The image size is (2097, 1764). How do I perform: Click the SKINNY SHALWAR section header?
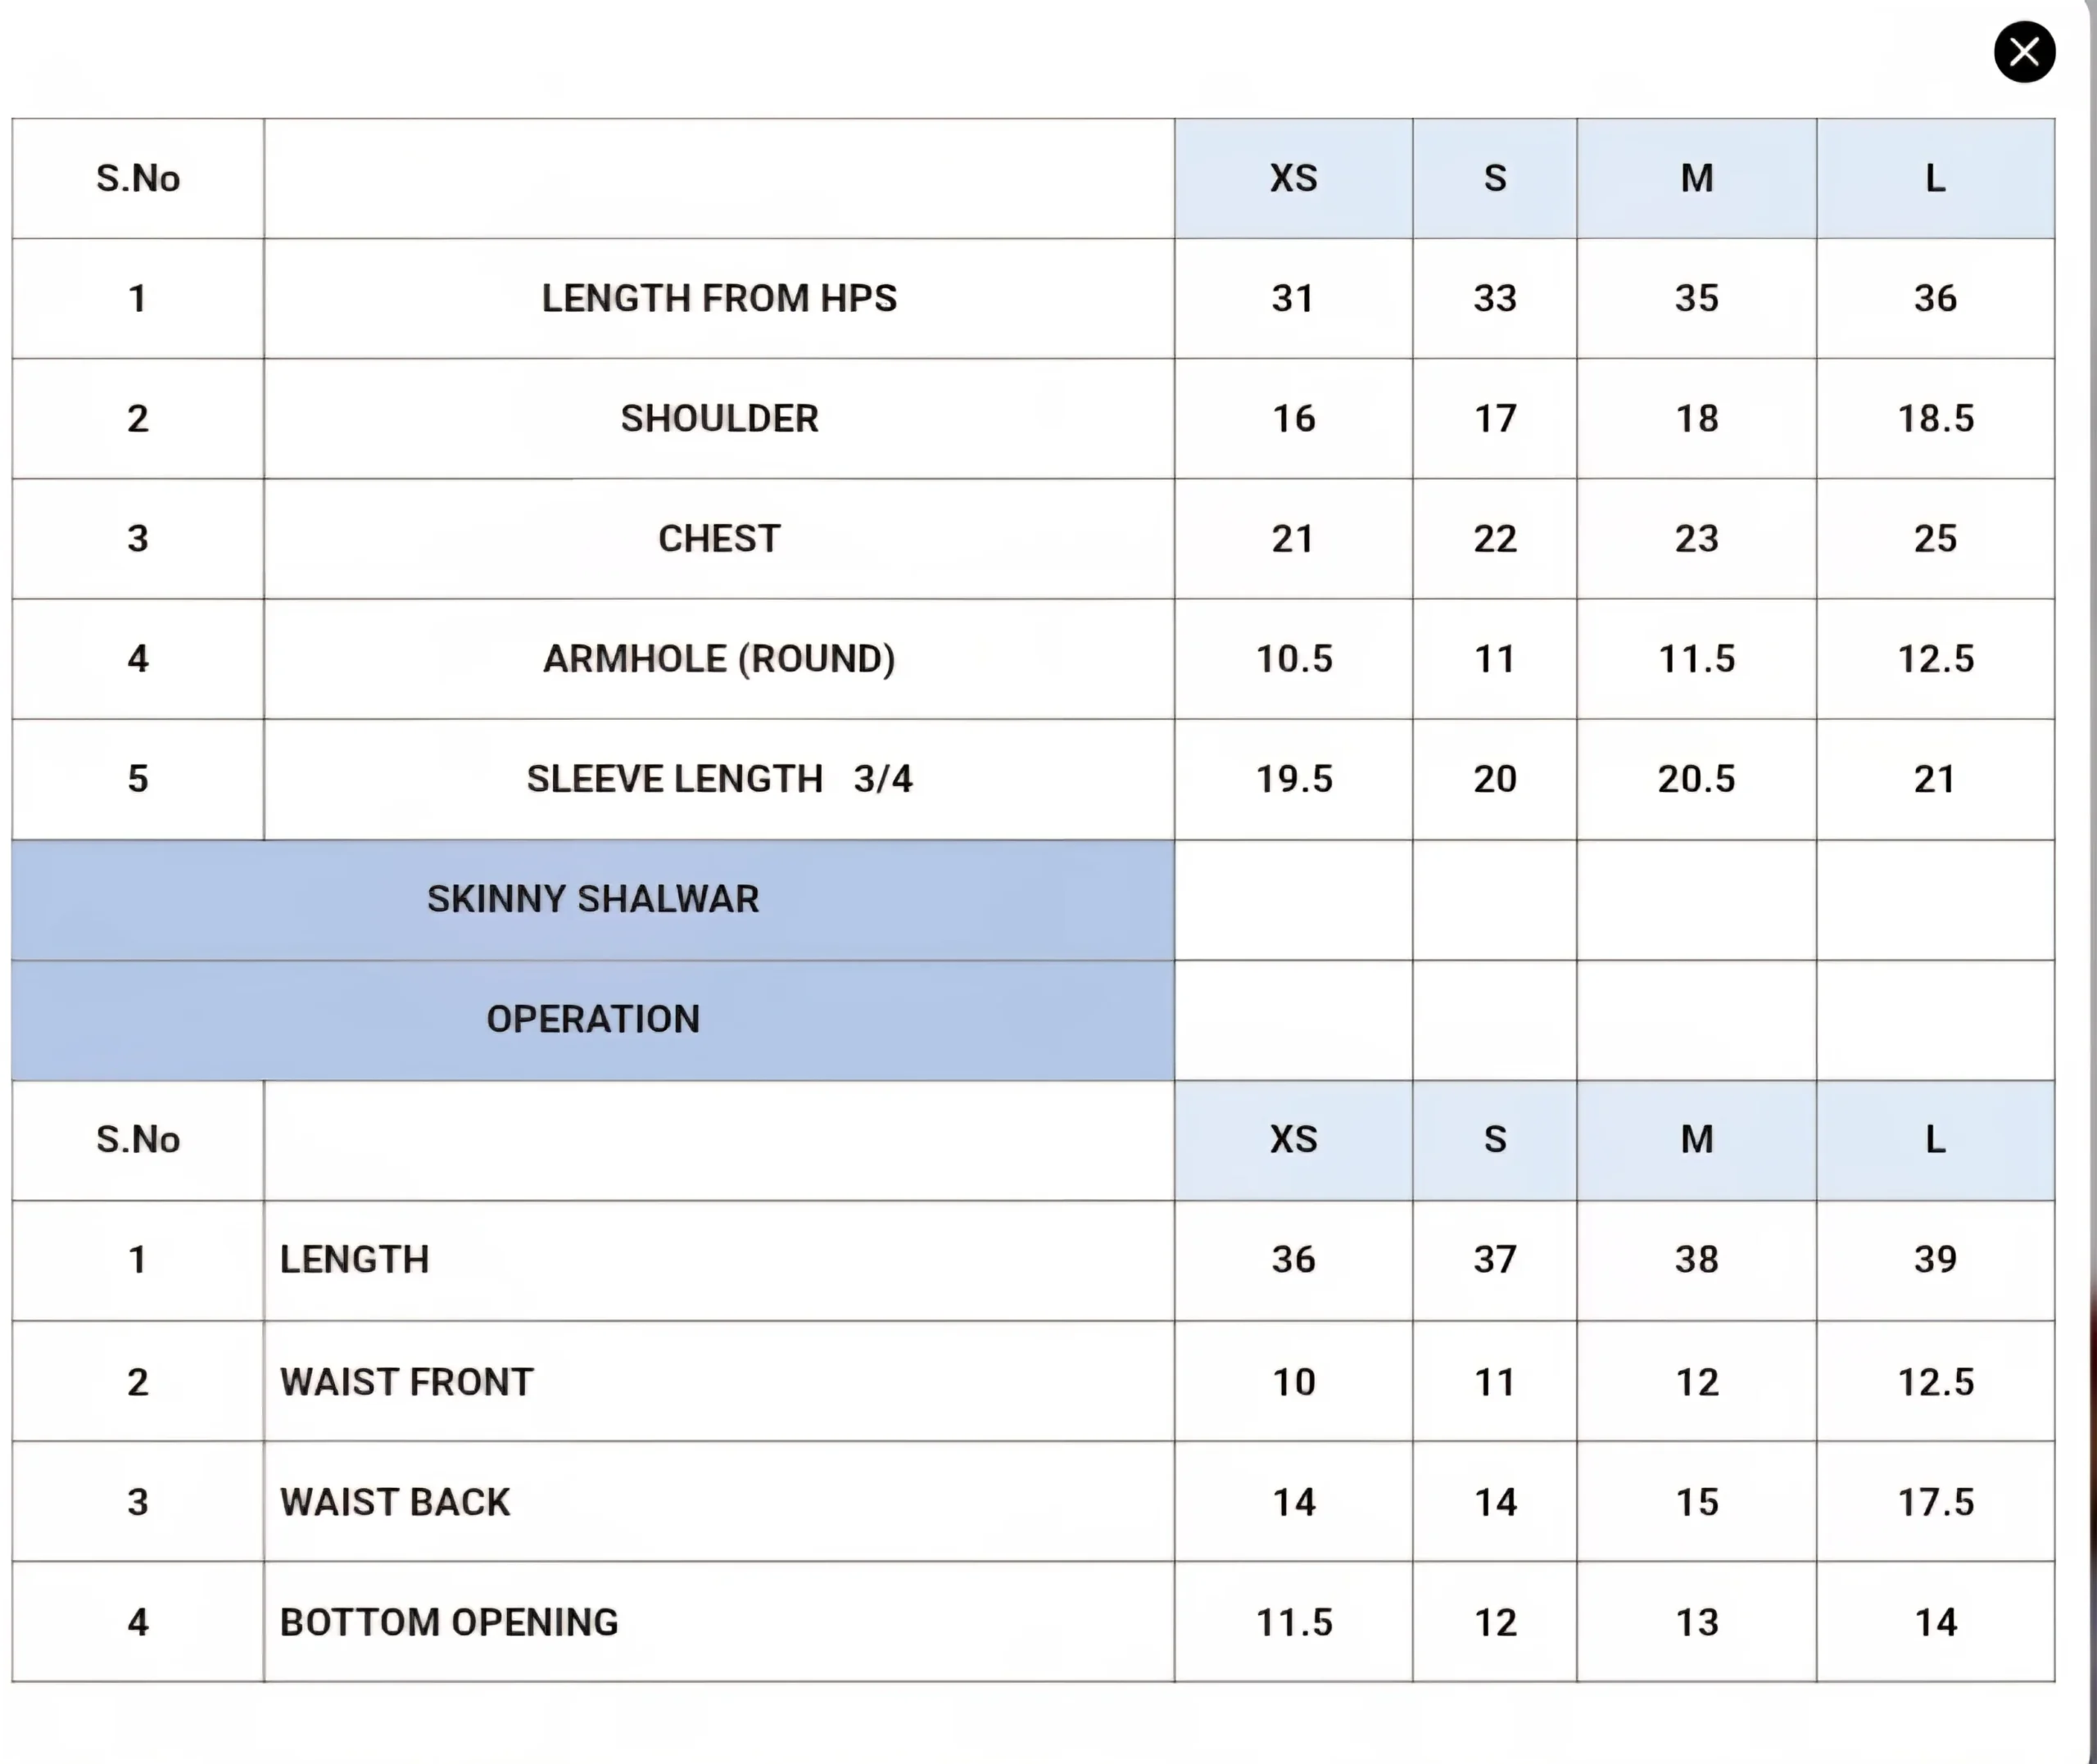(593, 899)
